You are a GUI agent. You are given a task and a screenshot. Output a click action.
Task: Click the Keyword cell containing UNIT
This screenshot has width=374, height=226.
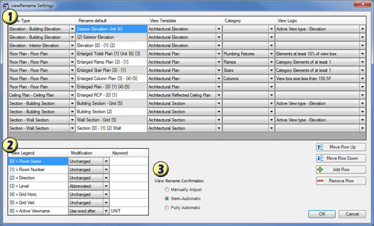pyautogui.click(x=129, y=211)
